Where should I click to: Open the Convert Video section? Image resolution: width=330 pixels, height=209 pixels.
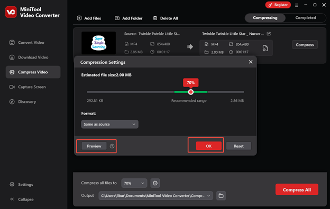[27, 42]
